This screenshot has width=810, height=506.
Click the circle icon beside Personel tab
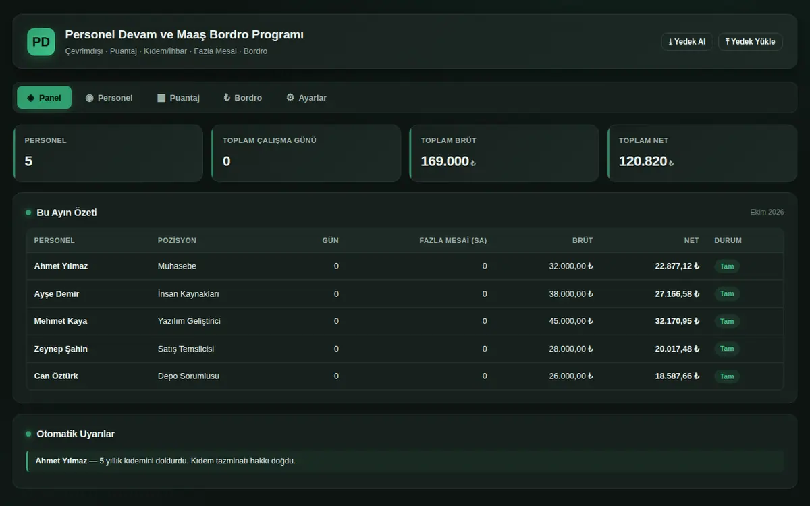89,98
